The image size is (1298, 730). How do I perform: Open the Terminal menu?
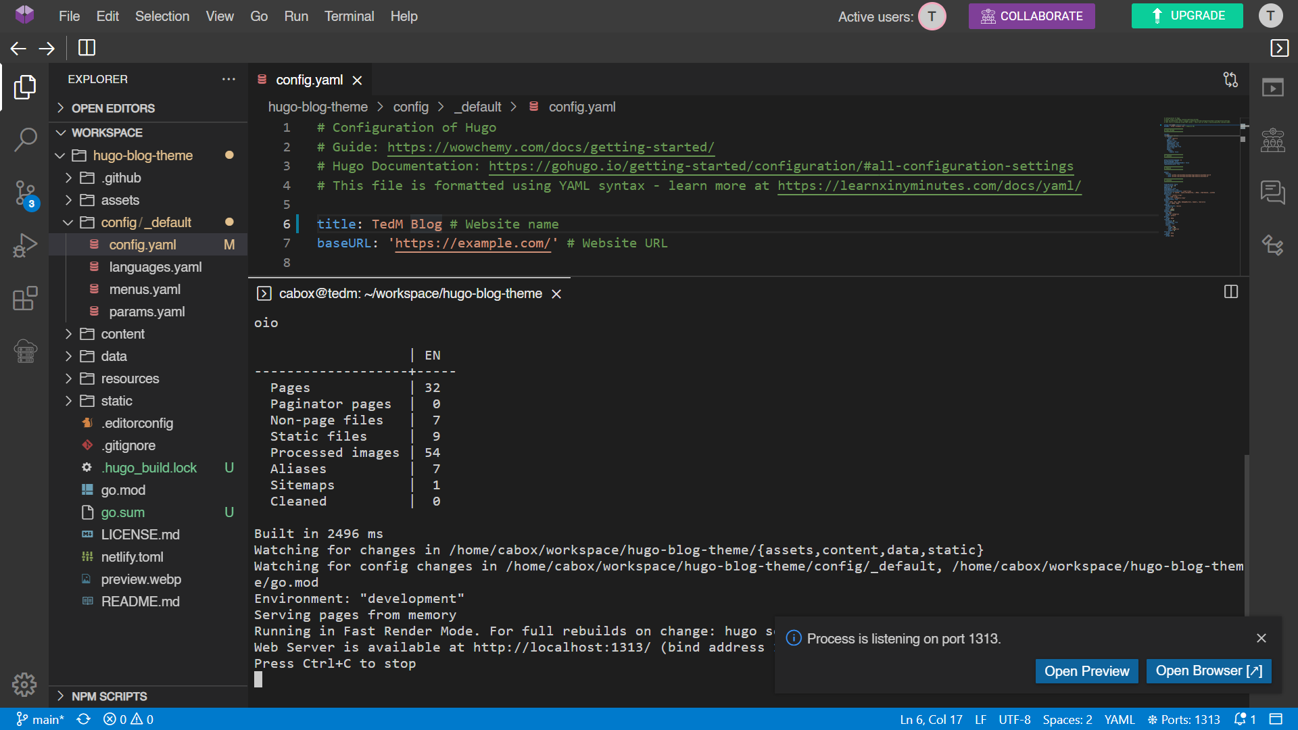tap(349, 16)
